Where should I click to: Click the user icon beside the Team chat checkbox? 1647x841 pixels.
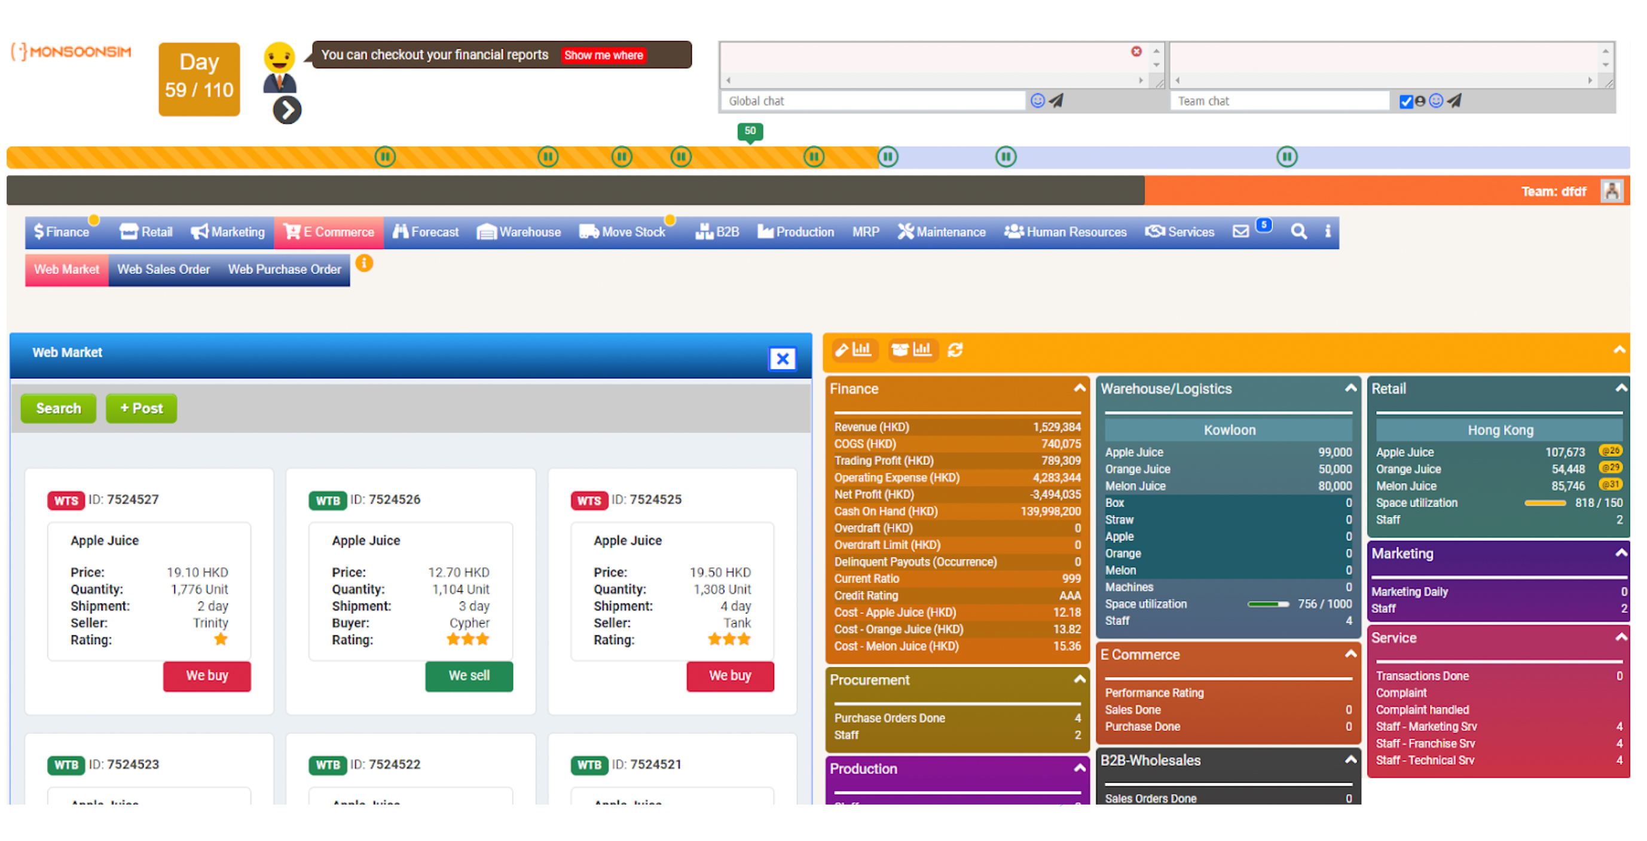tap(1420, 101)
